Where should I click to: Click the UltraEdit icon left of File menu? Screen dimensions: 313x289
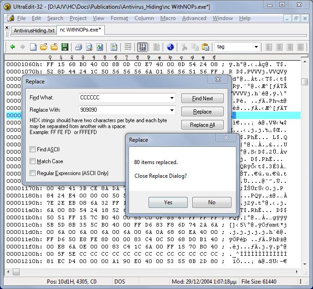pyautogui.click(x=10, y=18)
